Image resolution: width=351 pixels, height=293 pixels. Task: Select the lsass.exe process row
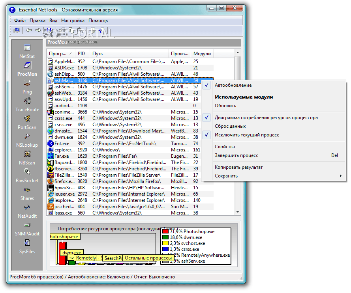coord(130,213)
